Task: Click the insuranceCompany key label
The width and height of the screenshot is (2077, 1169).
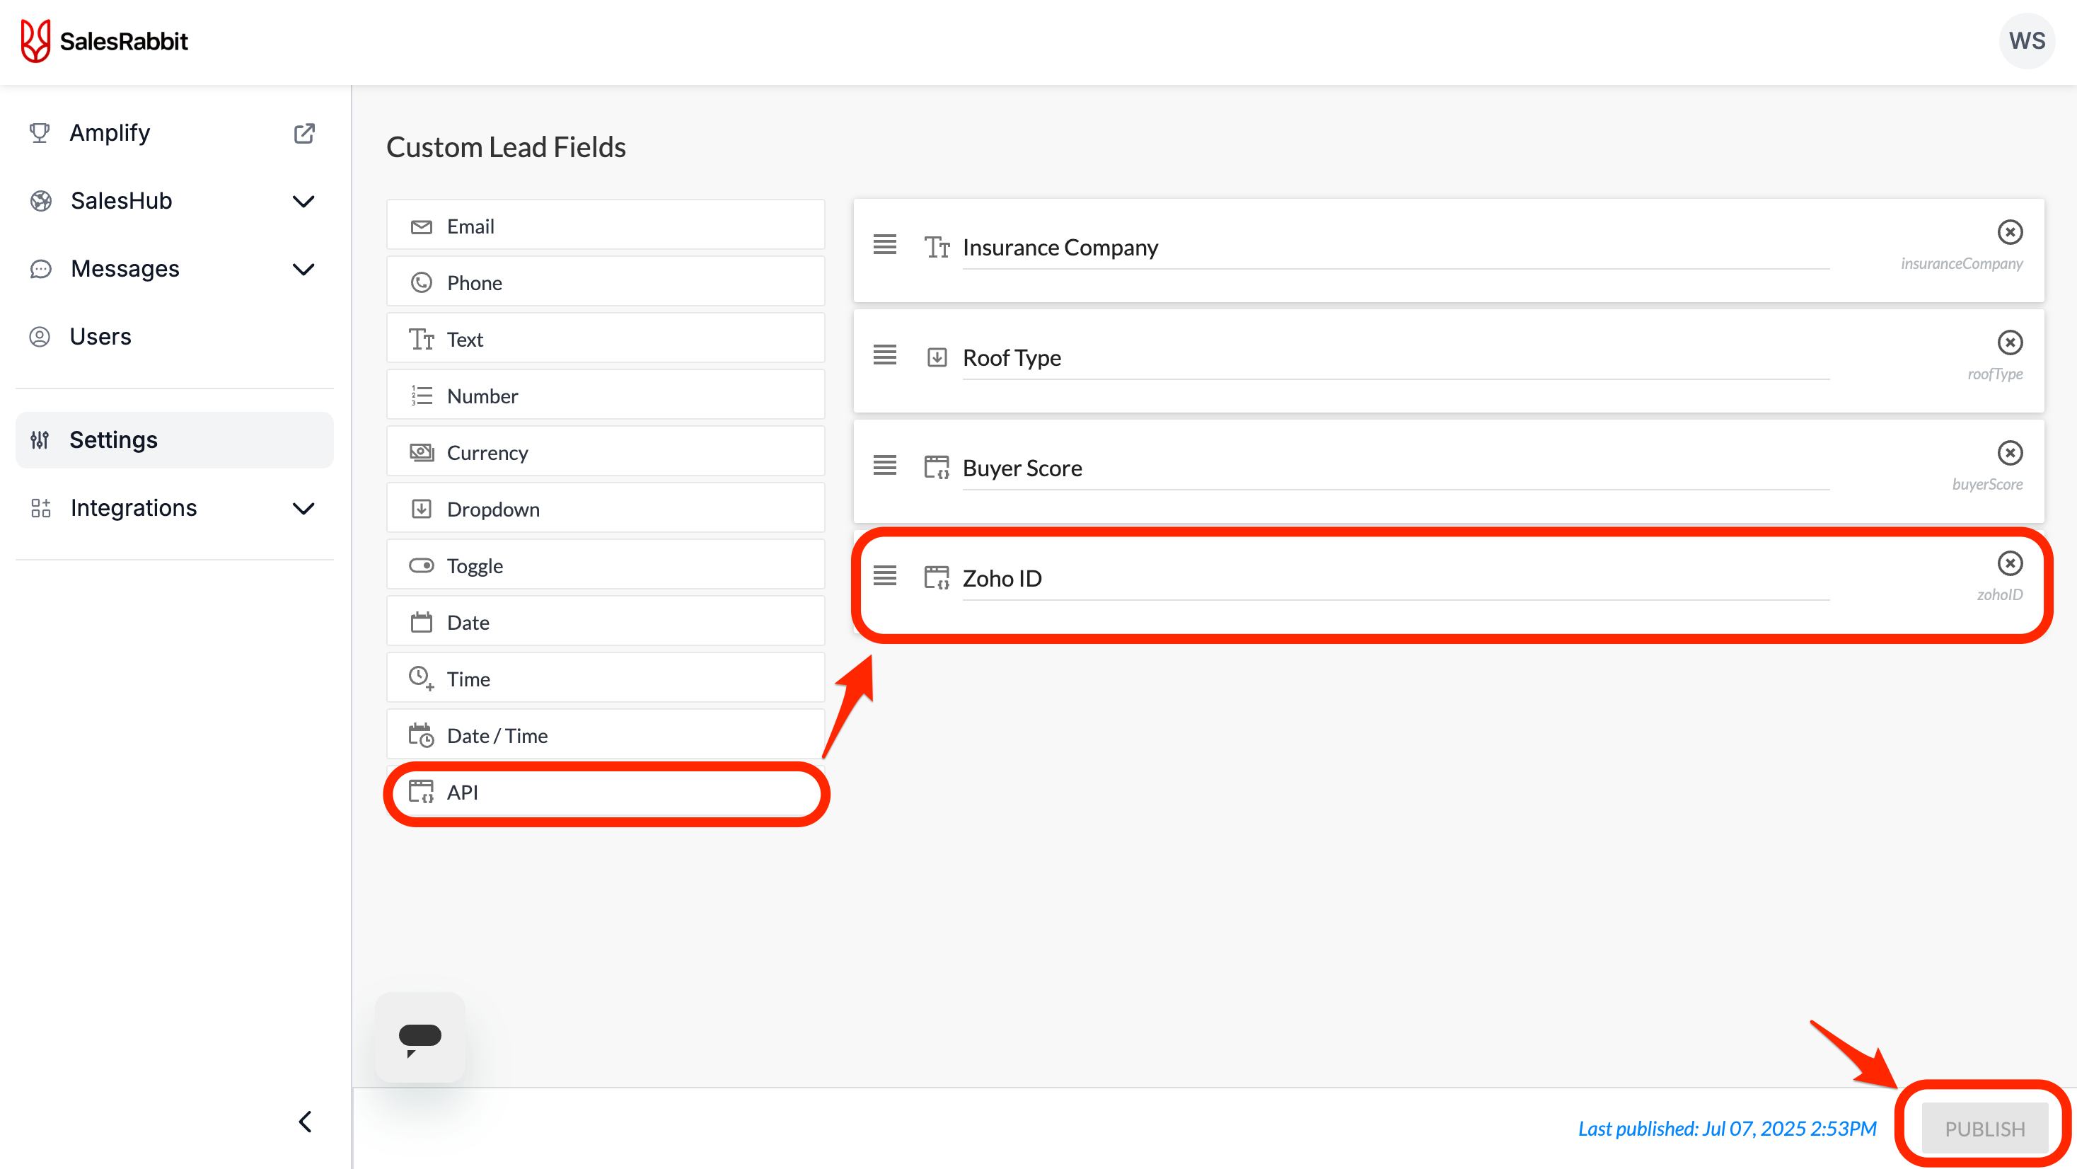Action: tap(1961, 264)
